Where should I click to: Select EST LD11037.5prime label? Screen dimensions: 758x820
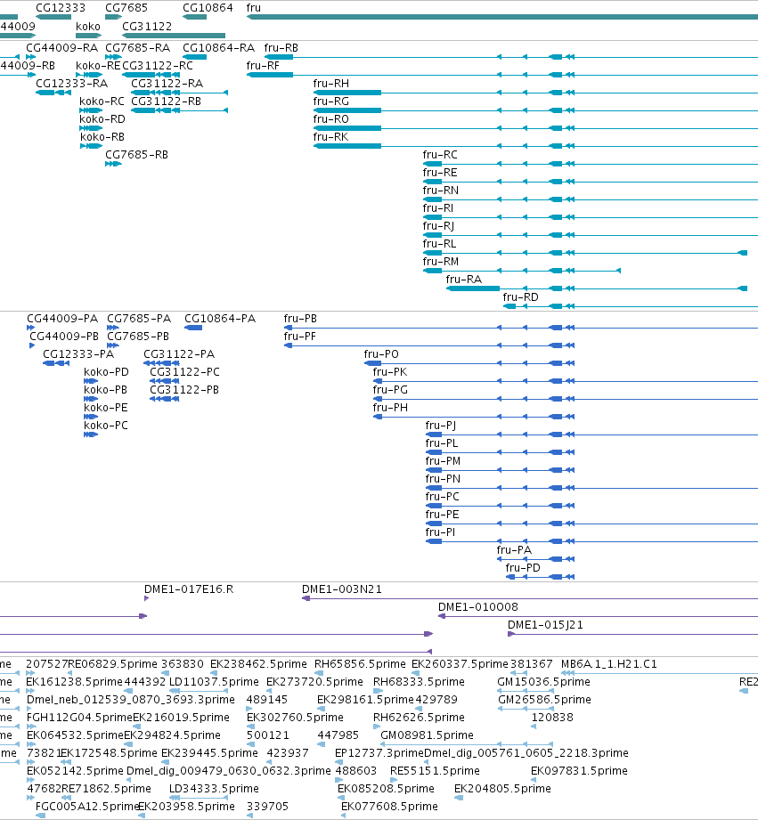tap(214, 682)
